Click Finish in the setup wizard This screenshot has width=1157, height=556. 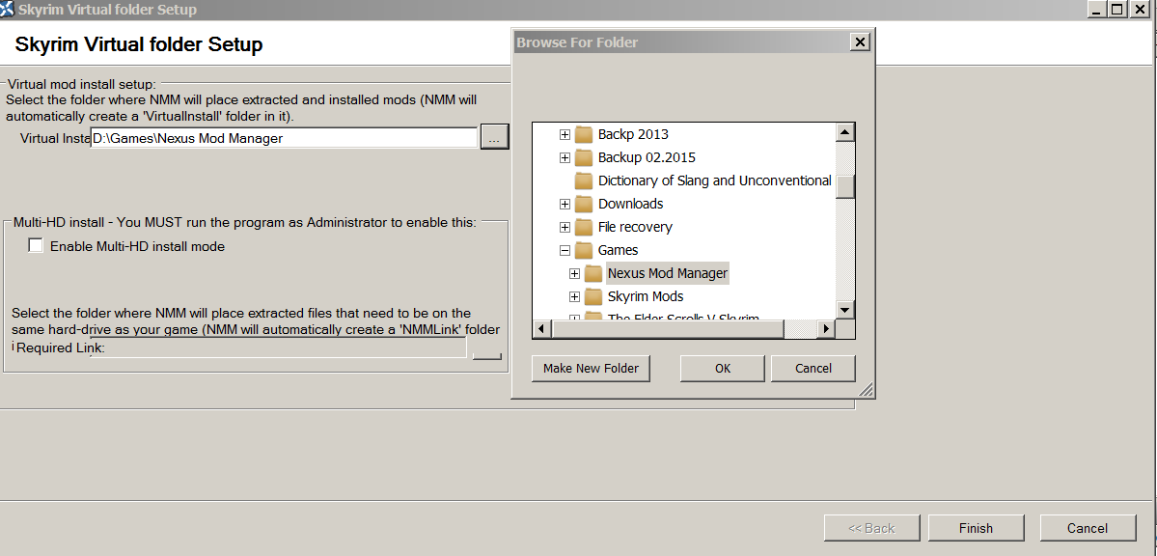(x=976, y=528)
